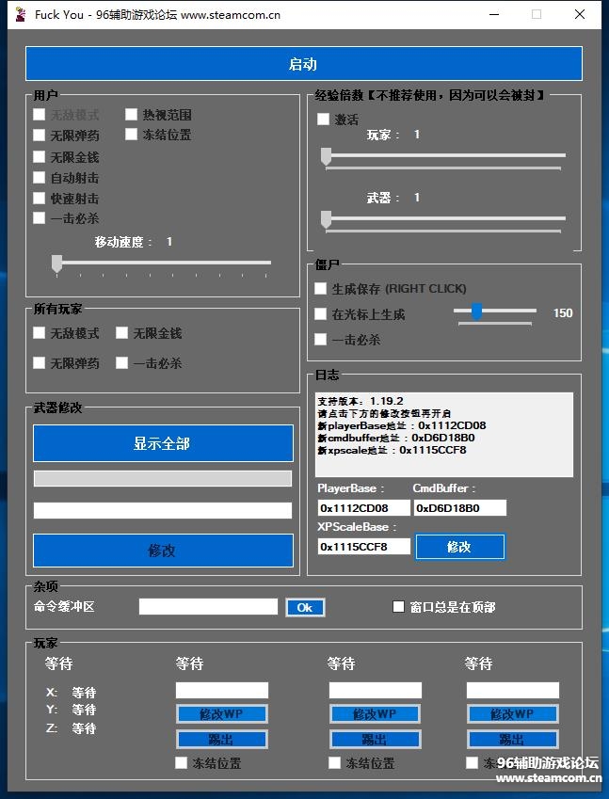The height and width of the screenshot is (799, 609).
Task: Click the CmdBuffer address field
Action: pos(460,508)
